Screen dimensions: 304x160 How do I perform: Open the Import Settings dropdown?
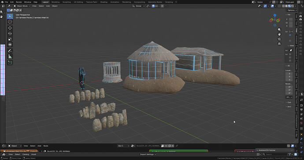[x=148, y=154]
